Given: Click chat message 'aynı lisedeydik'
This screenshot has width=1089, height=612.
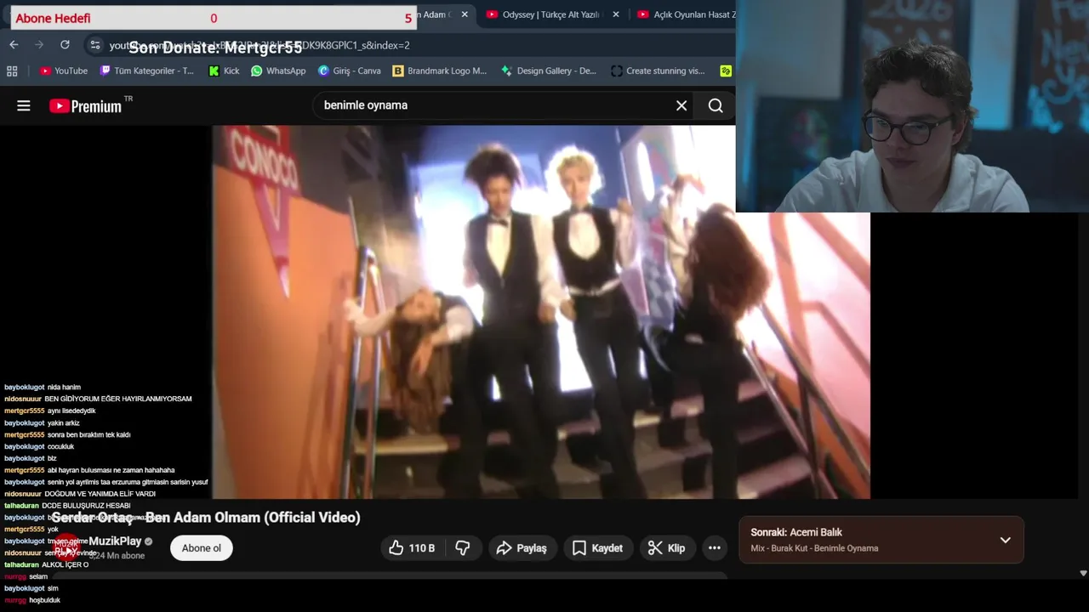Looking at the screenshot, I should (71, 411).
